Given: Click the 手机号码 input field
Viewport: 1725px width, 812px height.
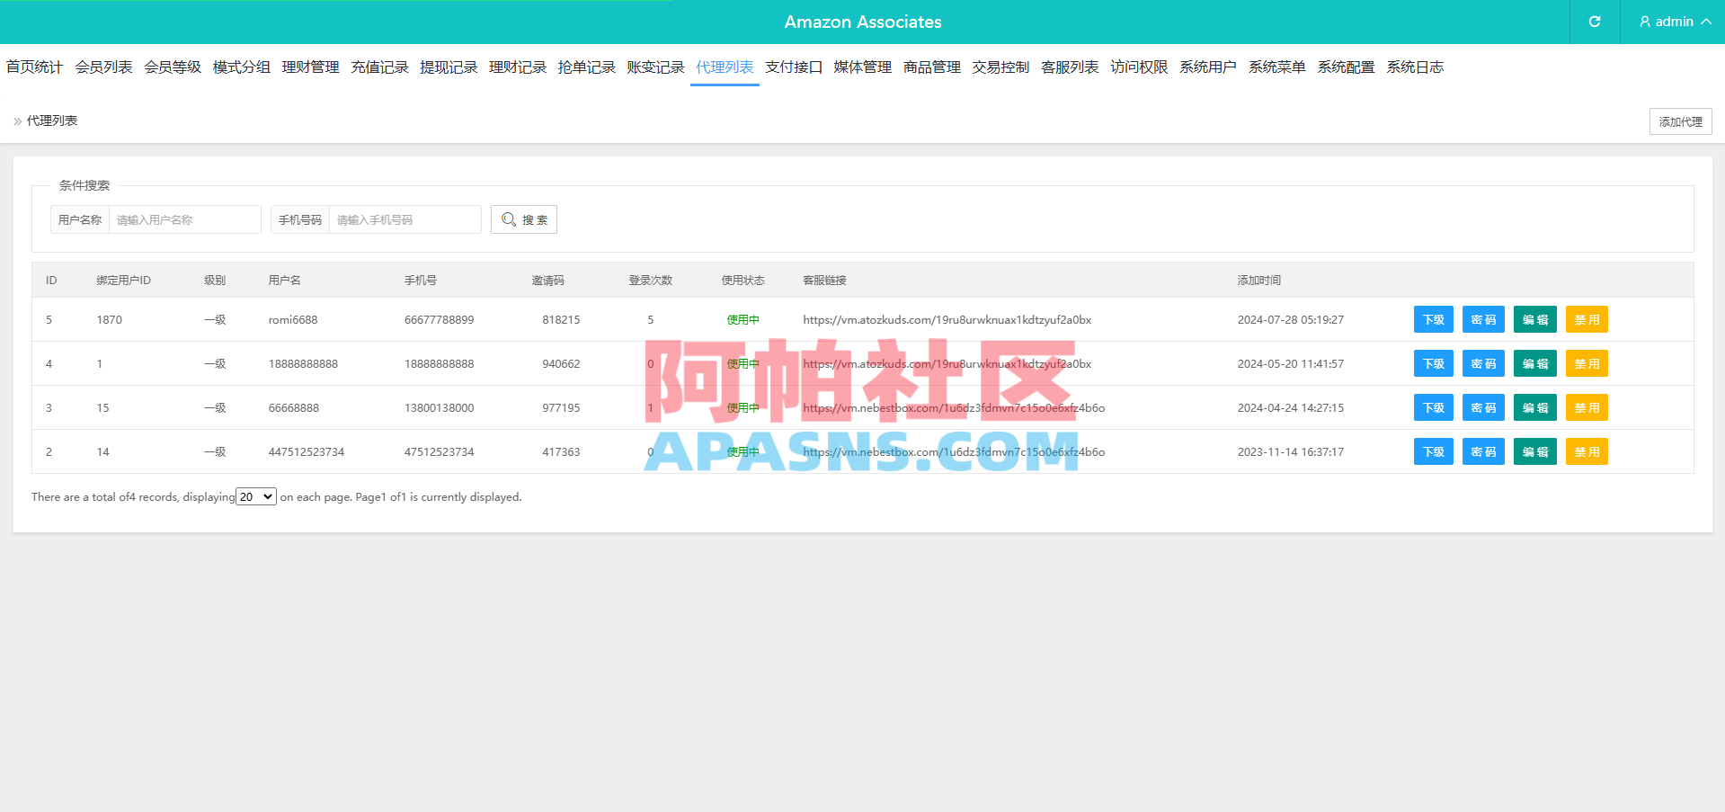Looking at the screenshot, I should [405, 219].
